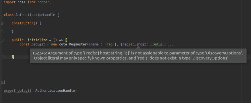Viewport: 251px width, 103px height.
Task: Click the constructor closing brace fold marker
Action: click(x=2, y=32)
